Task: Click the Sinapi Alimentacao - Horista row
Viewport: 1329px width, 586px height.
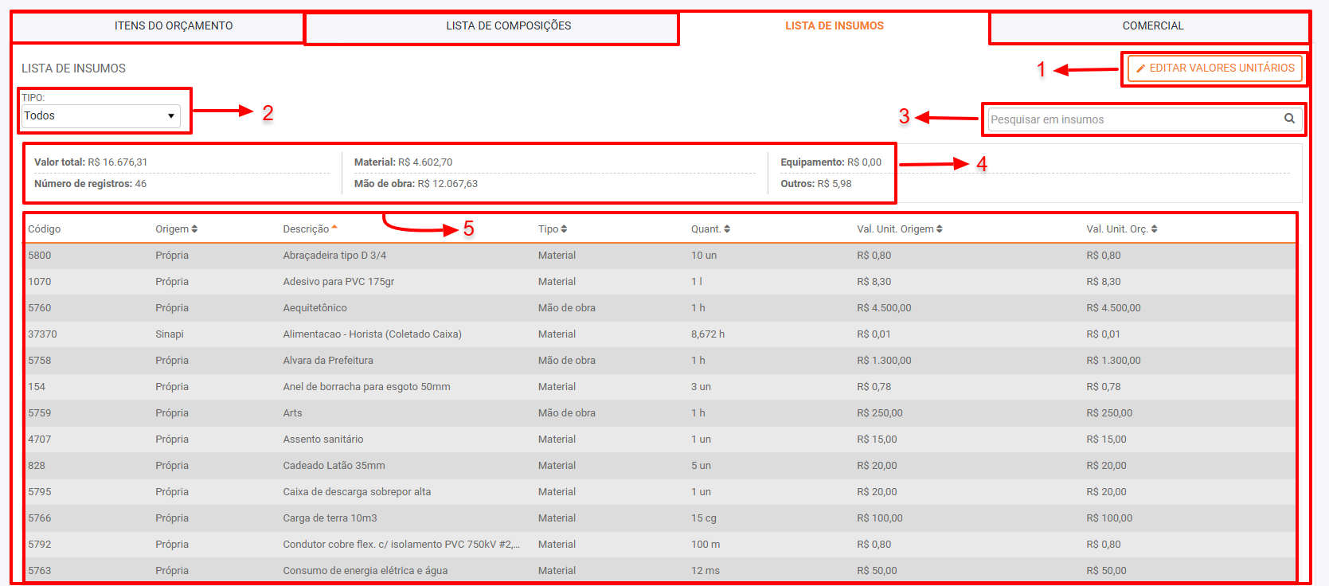Action: pyautogui.click(x=372, y=334)
